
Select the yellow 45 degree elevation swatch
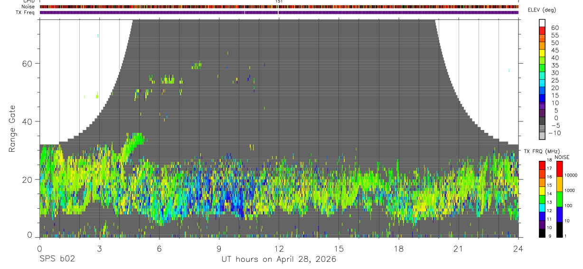pyautogui.click(x=542, y=54)
